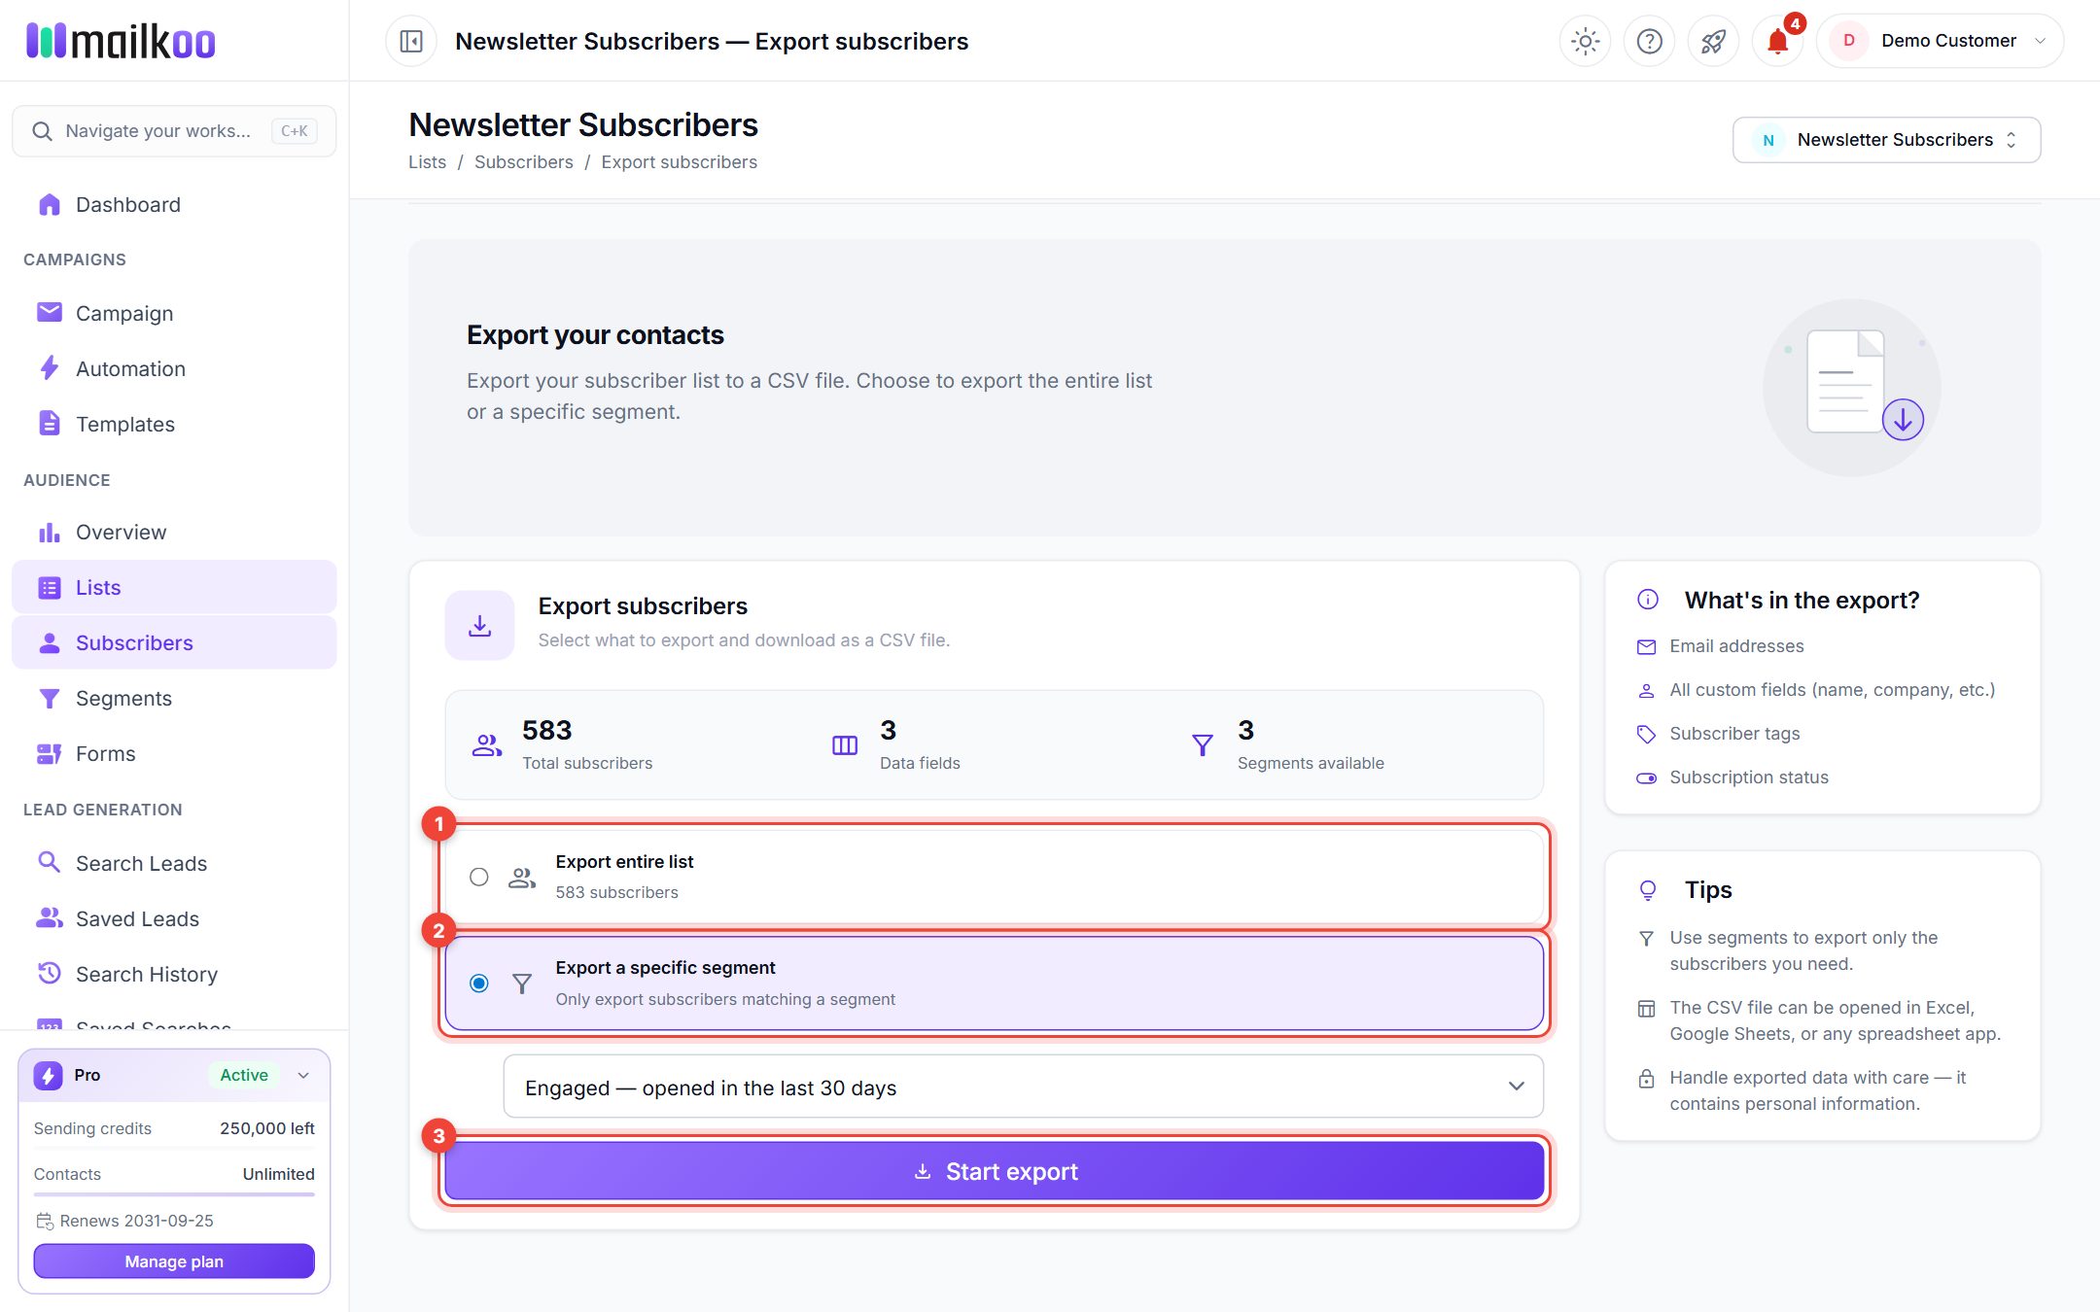Open notifications bell with 4 badge
2100x1312 pixels.
(1777, 41)
